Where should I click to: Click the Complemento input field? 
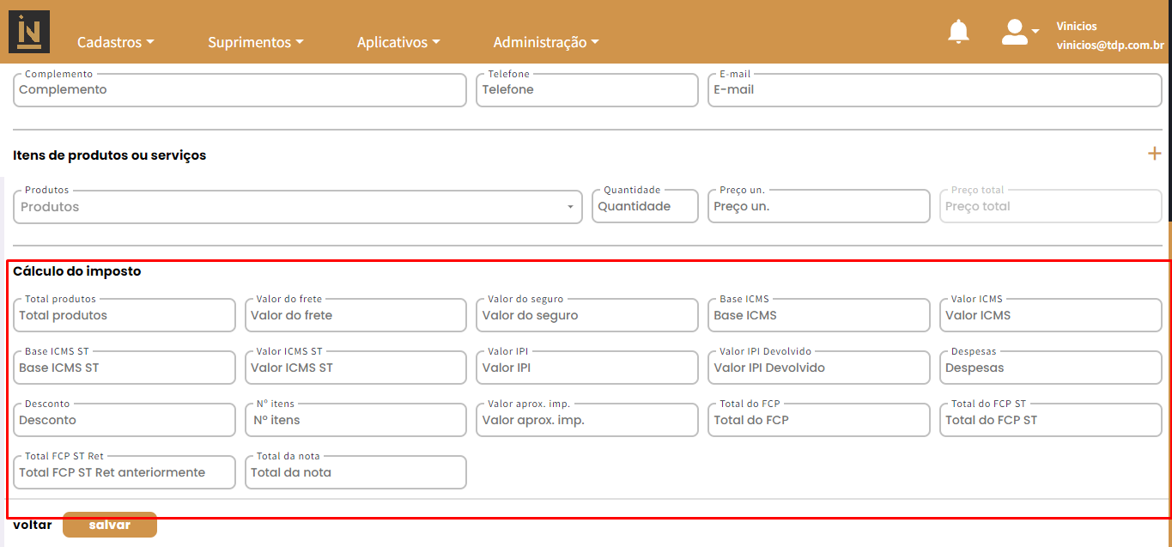tap(240, 90)
